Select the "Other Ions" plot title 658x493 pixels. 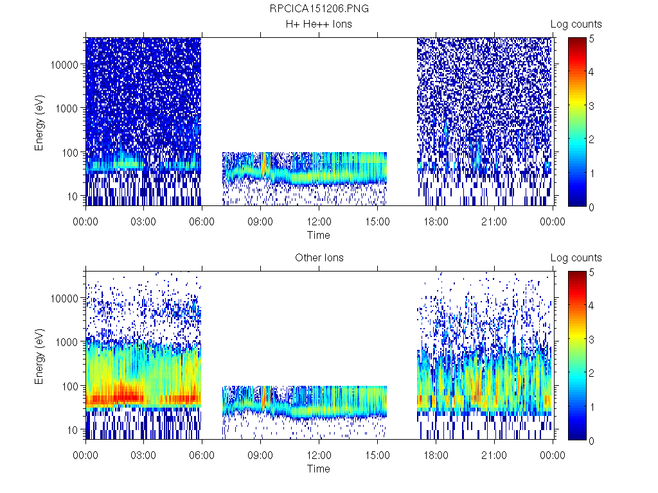[x=319, y=257]
